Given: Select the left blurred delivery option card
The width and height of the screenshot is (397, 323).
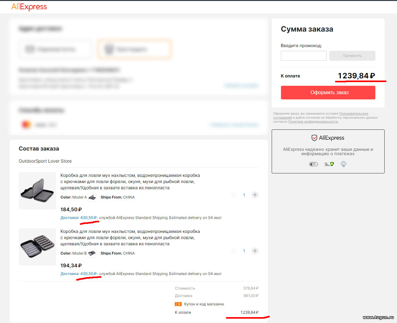Looking at the screenshot, I should click(55, 49).
